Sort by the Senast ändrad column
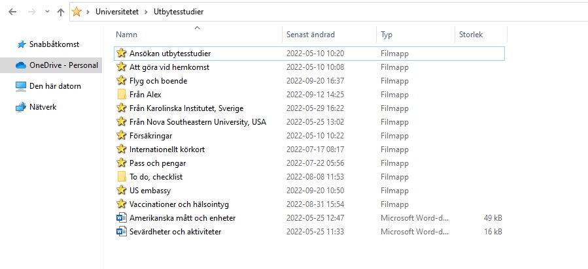 (x=311, y=35)
